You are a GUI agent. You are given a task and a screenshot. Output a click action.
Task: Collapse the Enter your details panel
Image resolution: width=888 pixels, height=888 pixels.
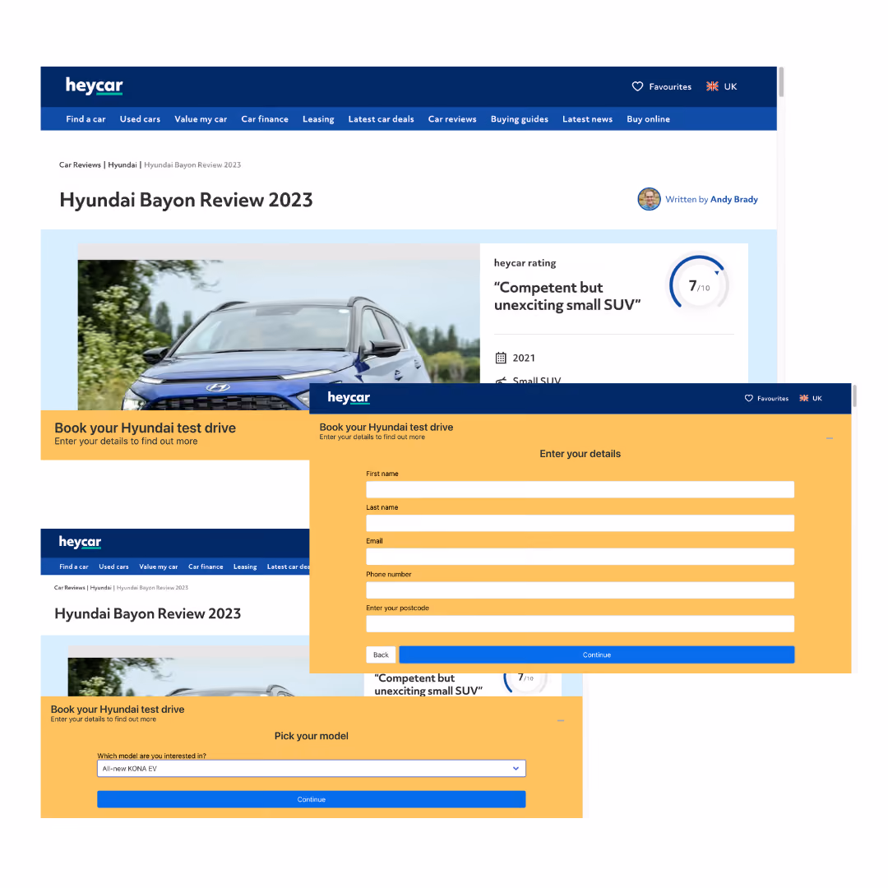pyautogui.click(x=829, y=438)
